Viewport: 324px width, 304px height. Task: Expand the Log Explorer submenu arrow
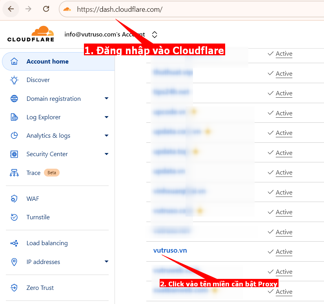[106, 117]
